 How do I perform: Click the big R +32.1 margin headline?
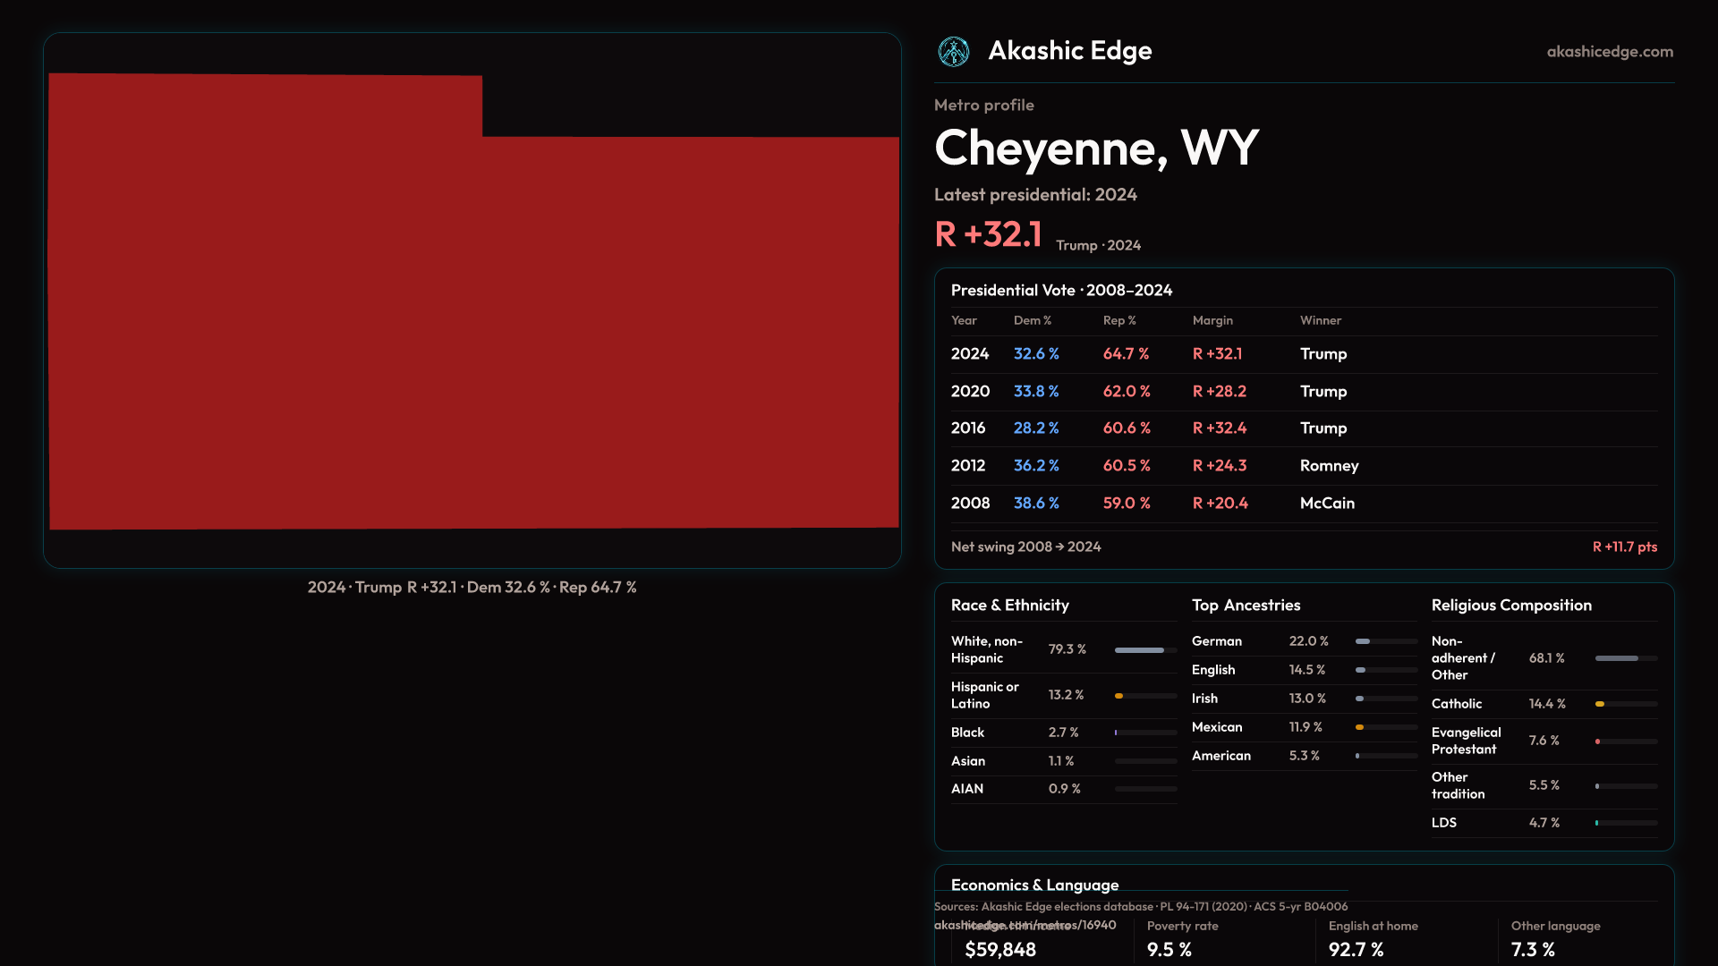[x=988, y=235]
